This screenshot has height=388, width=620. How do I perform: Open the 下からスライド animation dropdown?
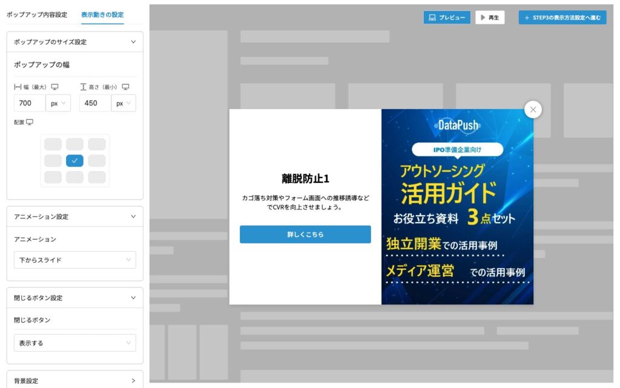74,260
